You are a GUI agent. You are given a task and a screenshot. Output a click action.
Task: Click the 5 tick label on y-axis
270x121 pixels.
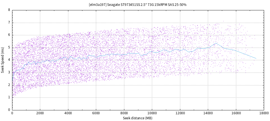[9, 47]
